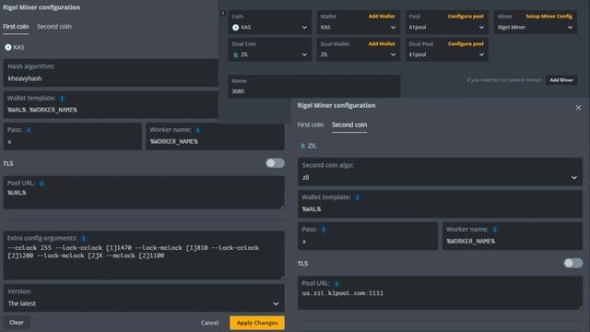Click info icon beside second coin Worker name
The height and width of the screenshot is (332, 590).
[x=495, y=230]
